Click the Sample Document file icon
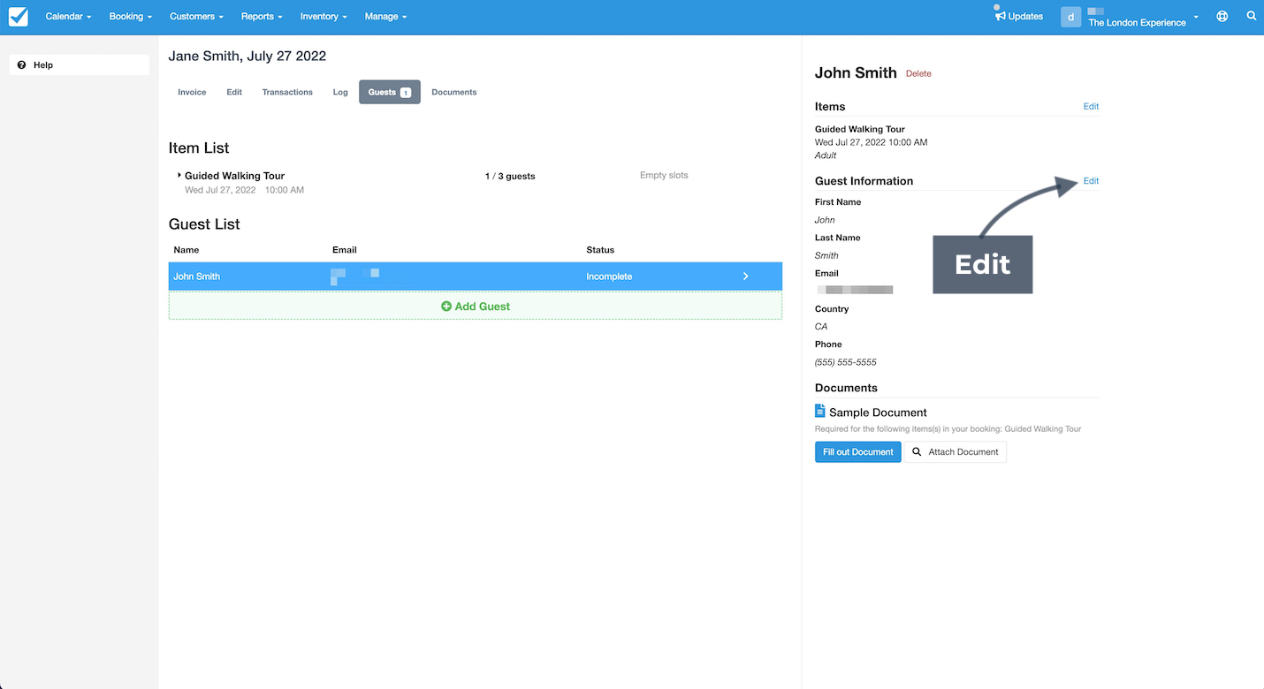 pos(820,412)
